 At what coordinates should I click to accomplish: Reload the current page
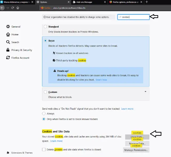13,8
